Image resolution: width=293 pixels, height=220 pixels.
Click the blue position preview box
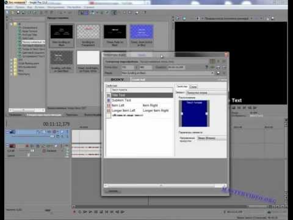pyautogui.click(x=194, y=114)
